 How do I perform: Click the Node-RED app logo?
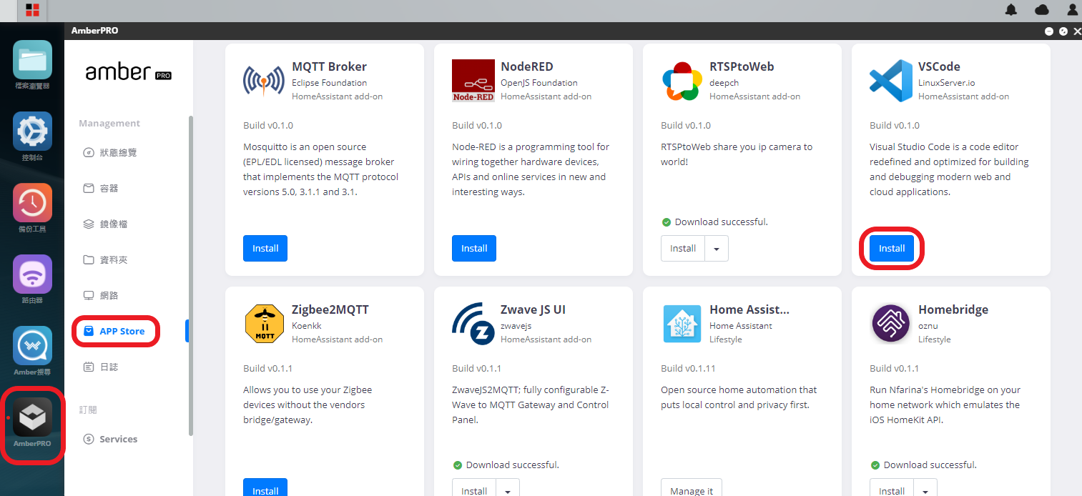pos(473,81)
